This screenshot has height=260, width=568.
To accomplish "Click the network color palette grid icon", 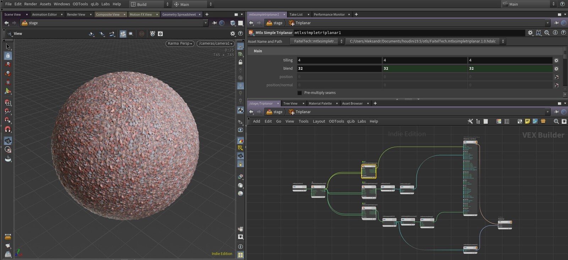I will pyautogui.click(x=499, y=121).
